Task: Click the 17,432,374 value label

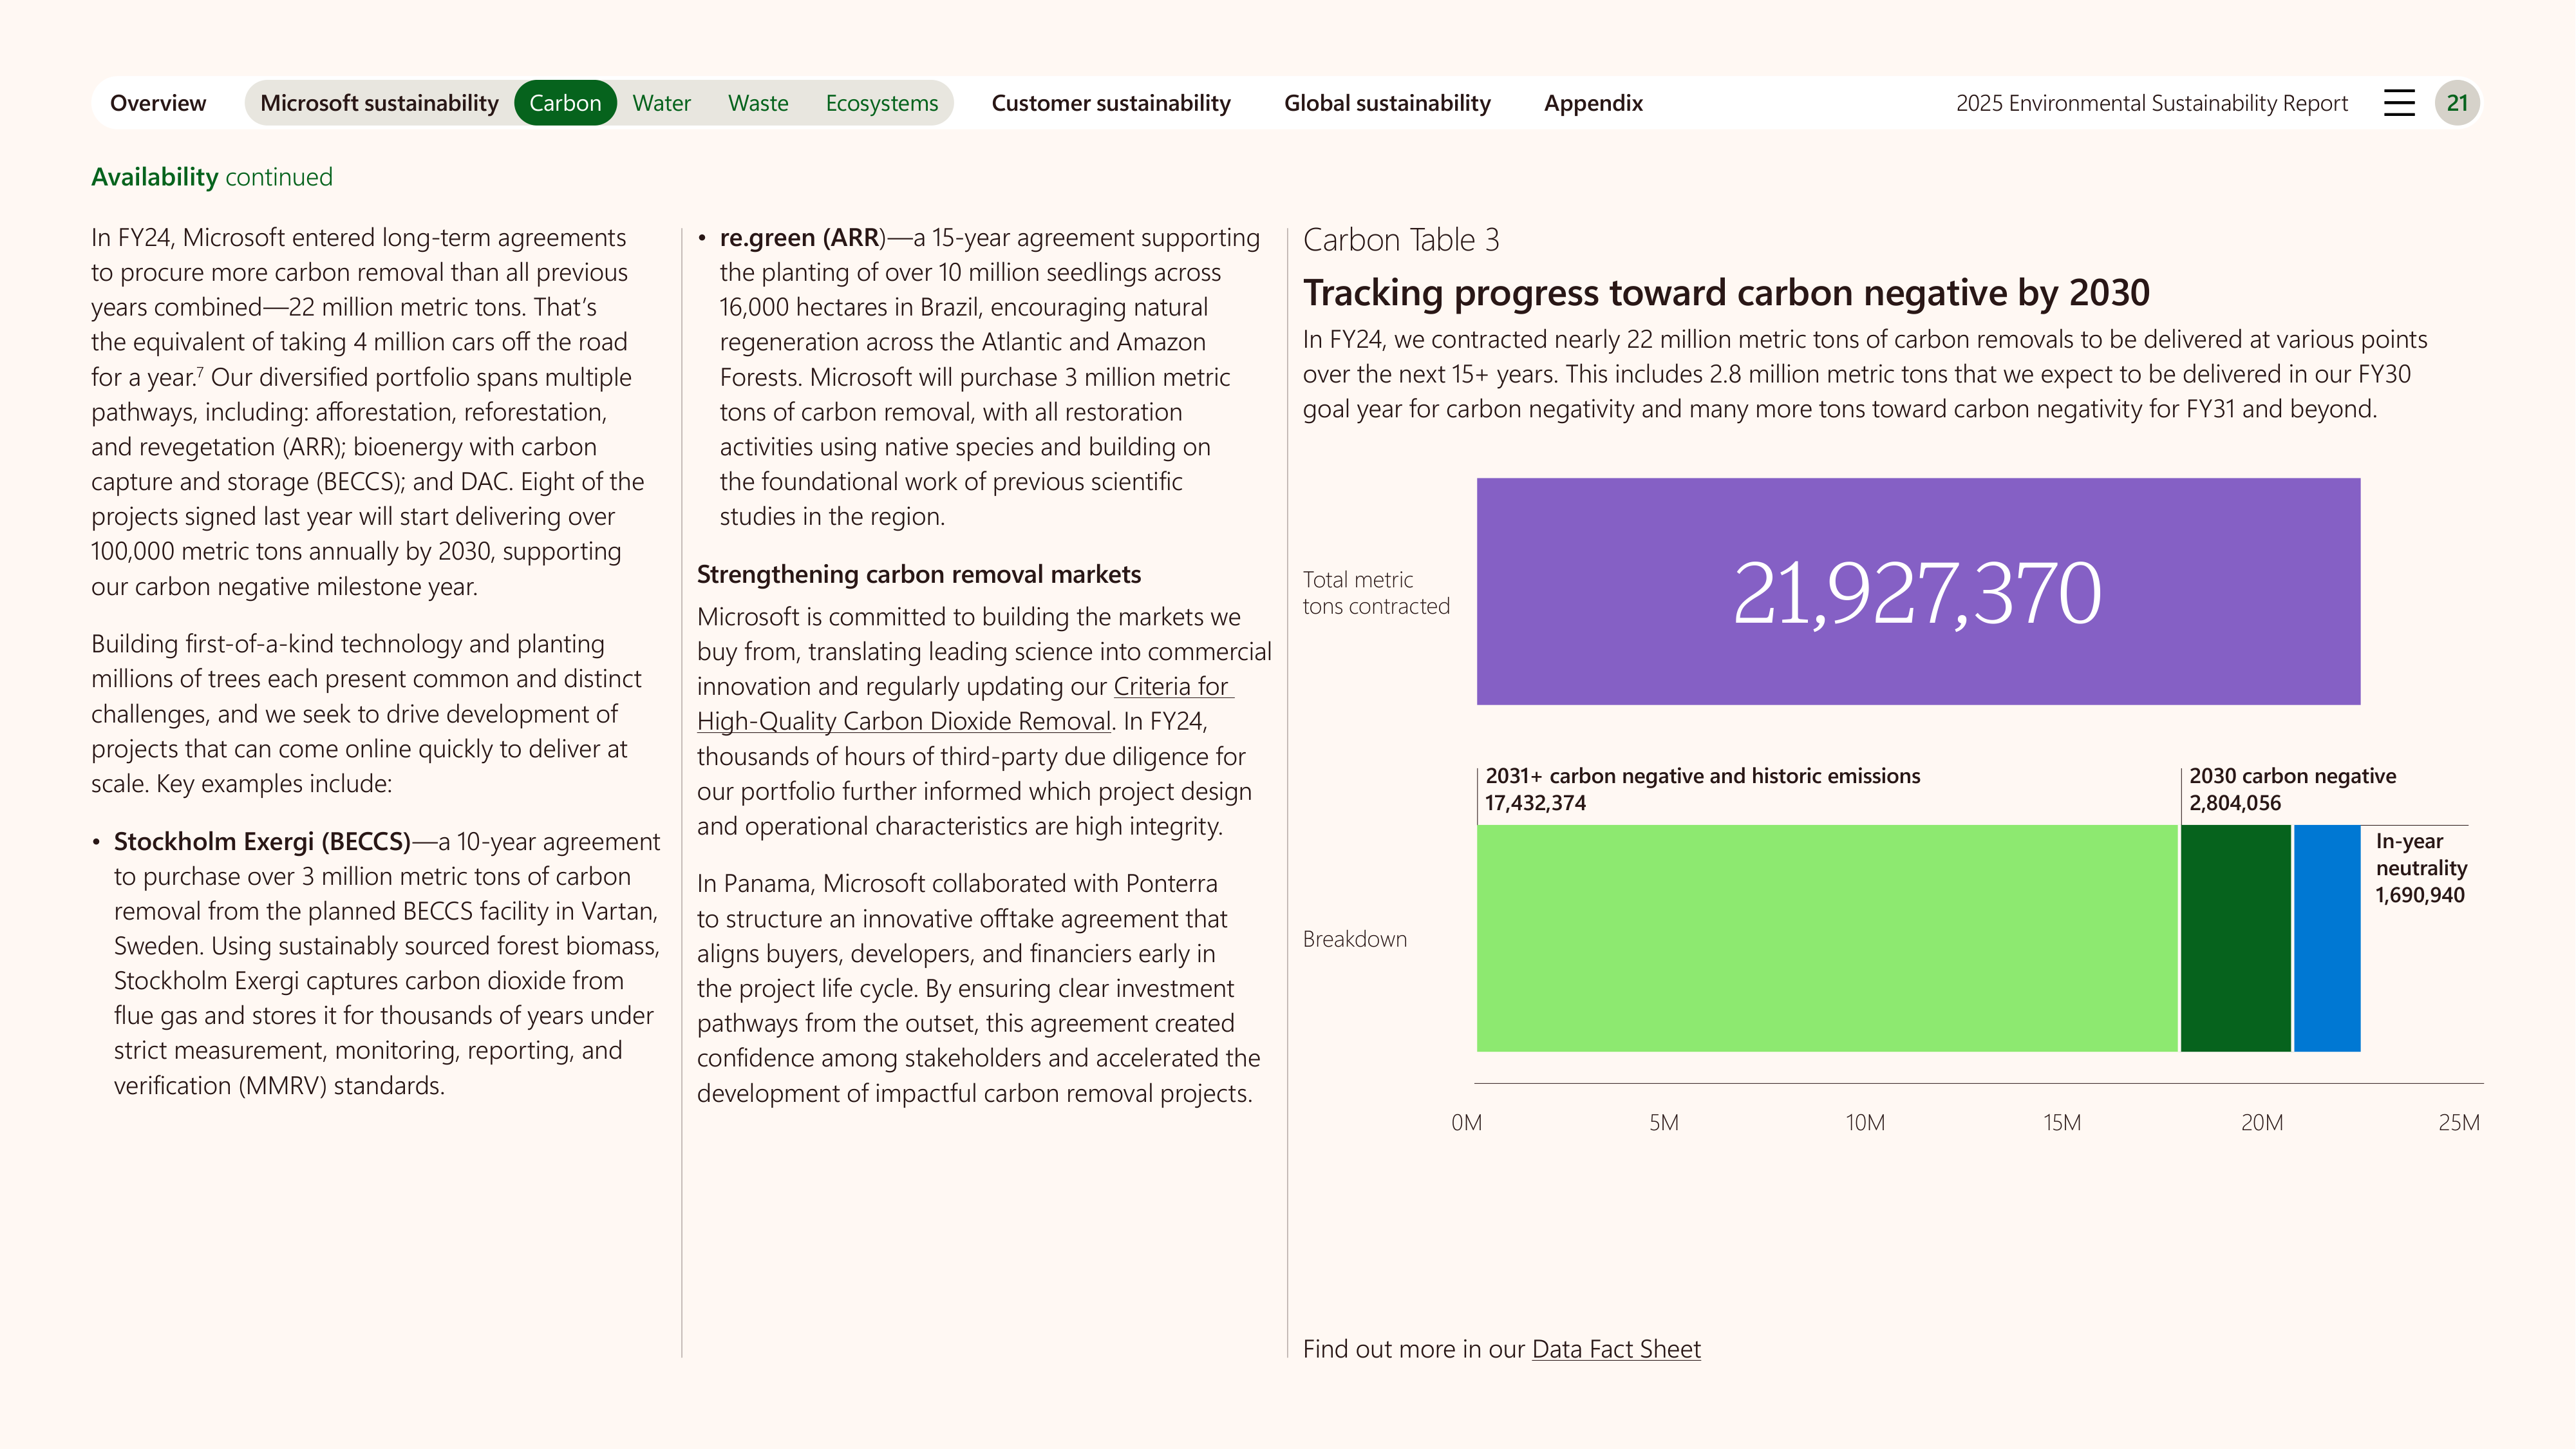Action: (x=1535, y=803)
